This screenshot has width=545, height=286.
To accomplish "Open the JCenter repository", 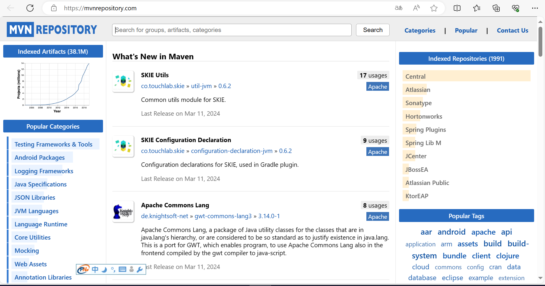I will click(416, 156).
